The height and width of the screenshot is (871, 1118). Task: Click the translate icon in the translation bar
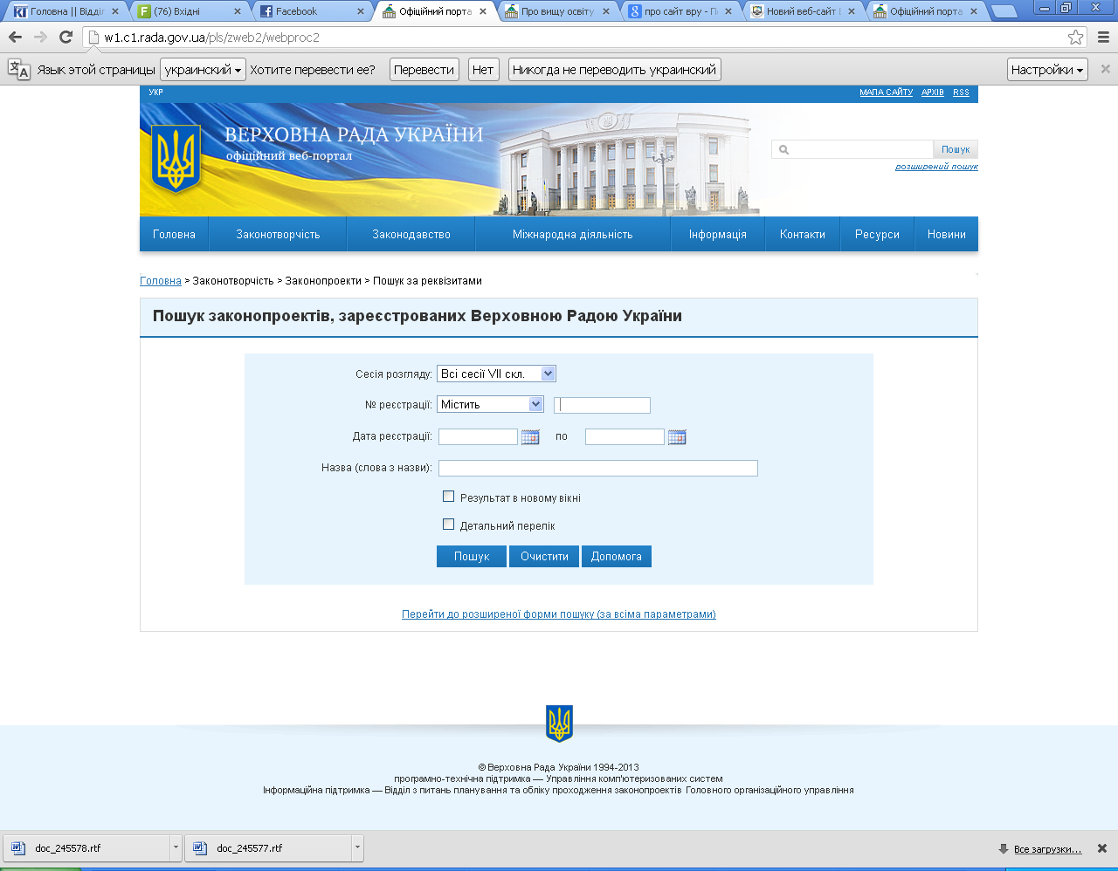click(18, 70)
